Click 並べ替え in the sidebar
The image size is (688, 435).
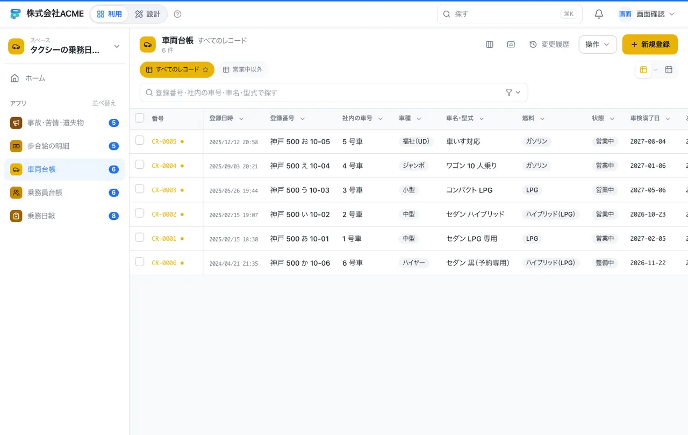(104, 103)
